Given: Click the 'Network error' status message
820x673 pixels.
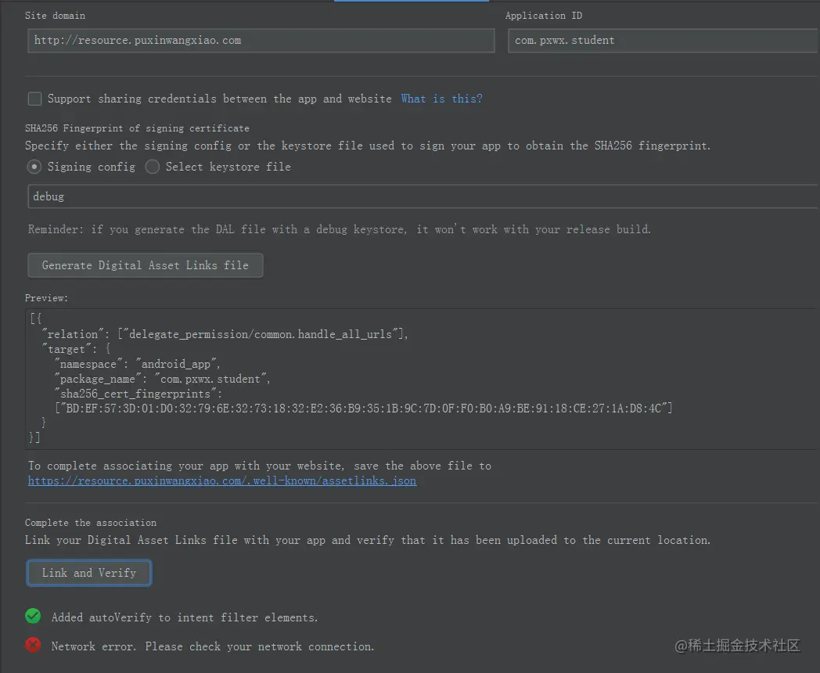Looking at the screenshot, I should click(x=213, y=646).
